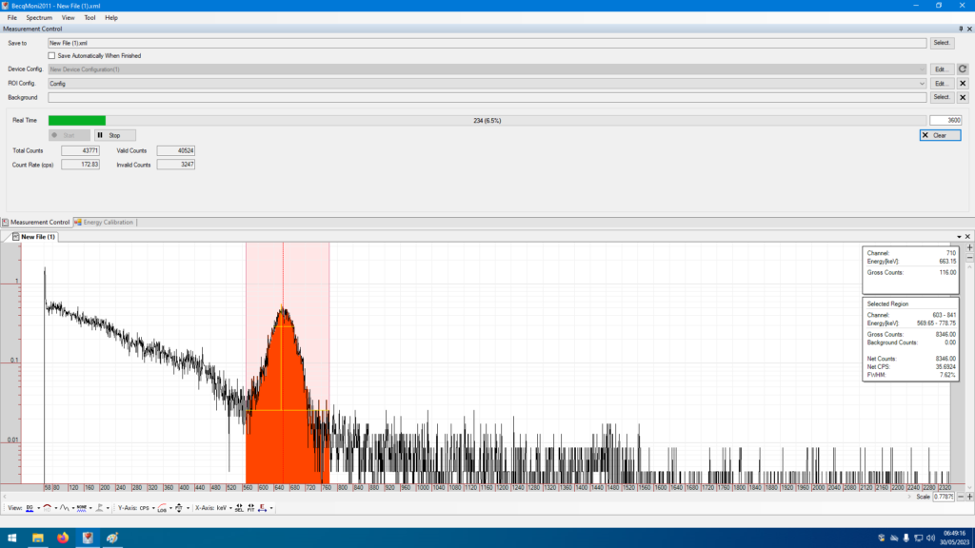This screenshot has height=548, width=975.
Task: Open the Help menu
Action: coord(110,17)
